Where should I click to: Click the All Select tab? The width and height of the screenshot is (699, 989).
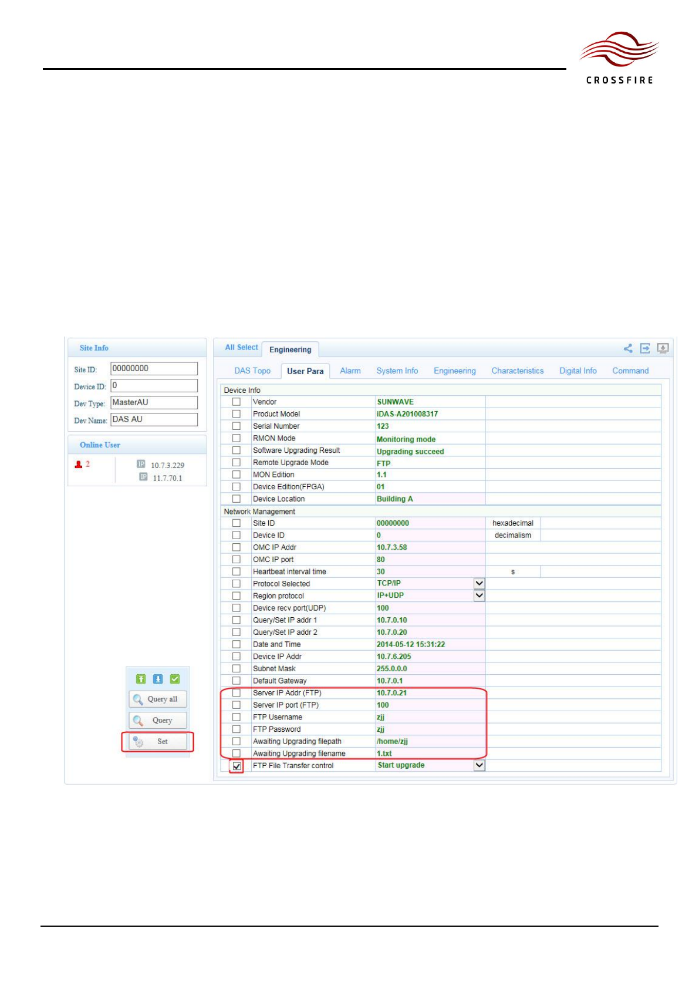tap(241, 348)
